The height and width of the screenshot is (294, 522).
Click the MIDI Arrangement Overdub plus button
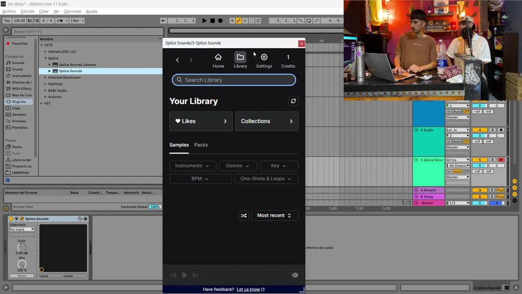click(x=232, y=21)
